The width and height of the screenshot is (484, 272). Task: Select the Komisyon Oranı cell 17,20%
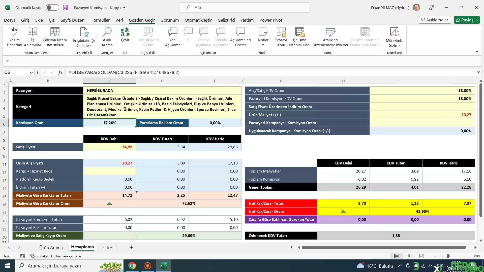tap(110, 123)
